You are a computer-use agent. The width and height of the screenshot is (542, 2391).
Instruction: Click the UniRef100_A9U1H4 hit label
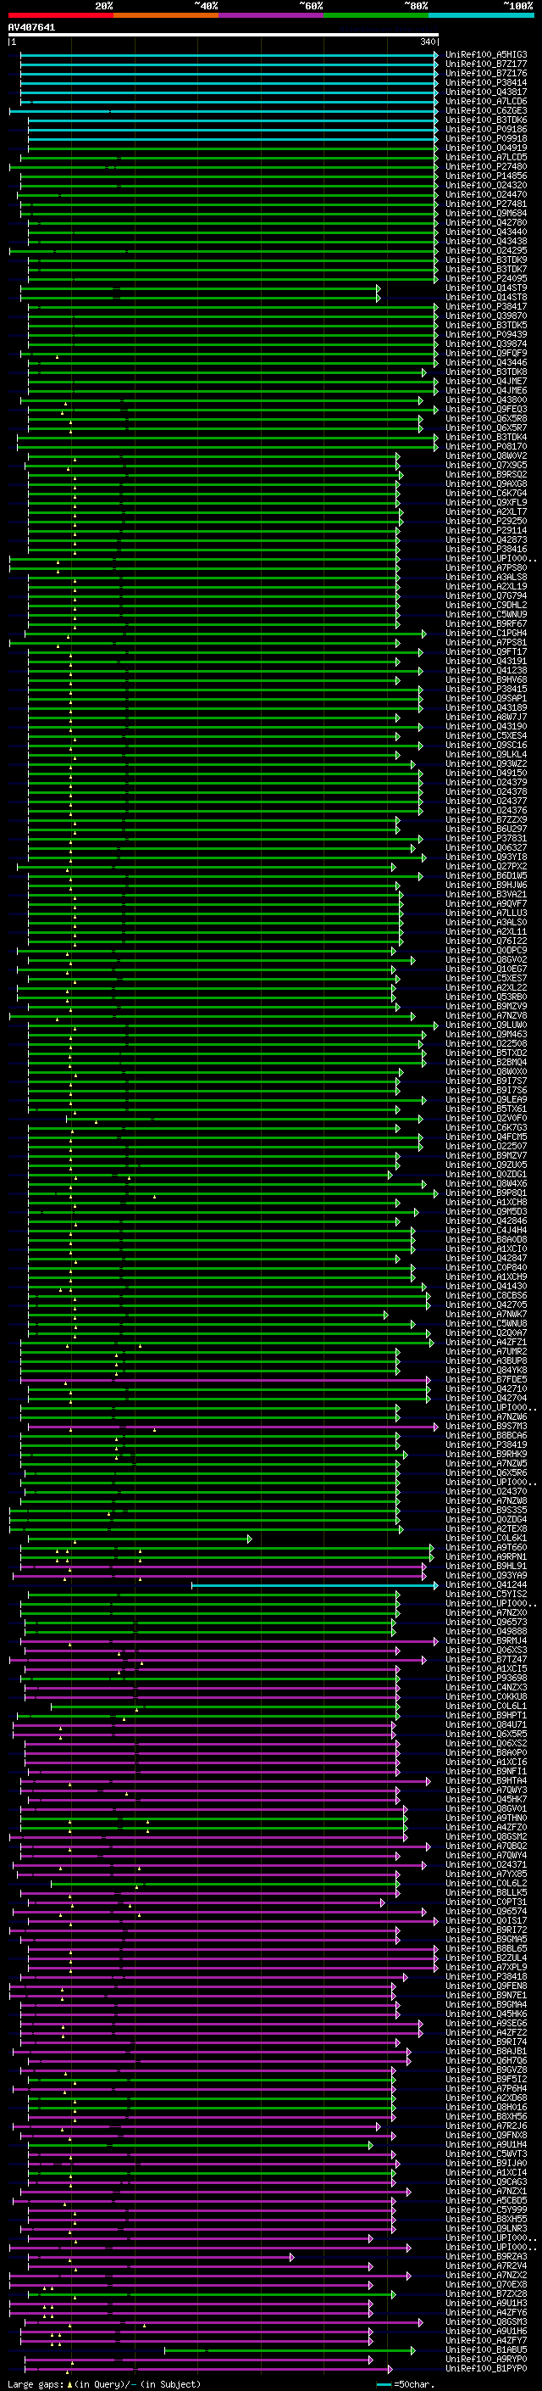click(486, 2145)
